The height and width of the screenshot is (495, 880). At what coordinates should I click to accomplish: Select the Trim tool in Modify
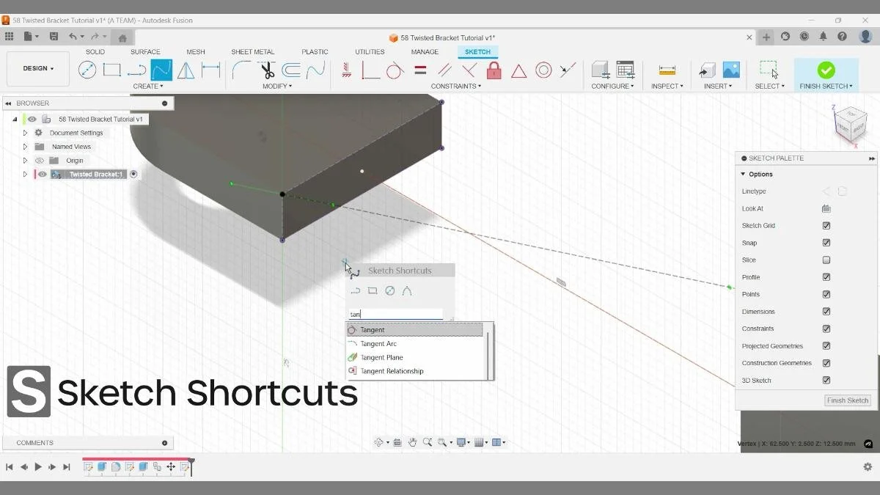point(266,70)
